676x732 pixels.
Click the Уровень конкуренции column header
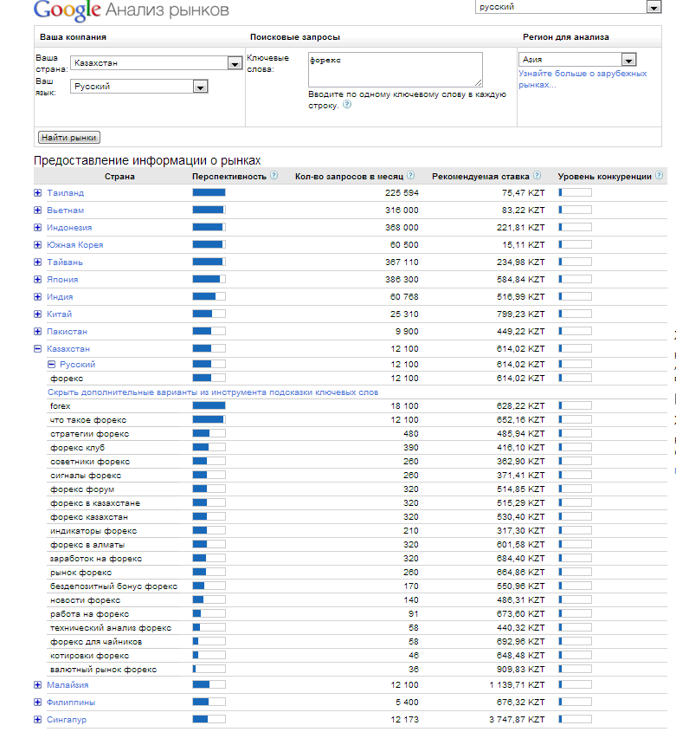605,177
